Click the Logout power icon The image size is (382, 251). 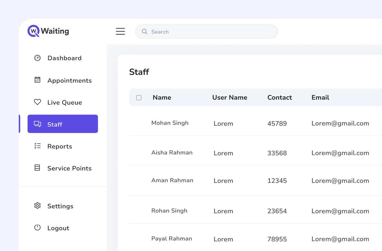coord(37,228)
